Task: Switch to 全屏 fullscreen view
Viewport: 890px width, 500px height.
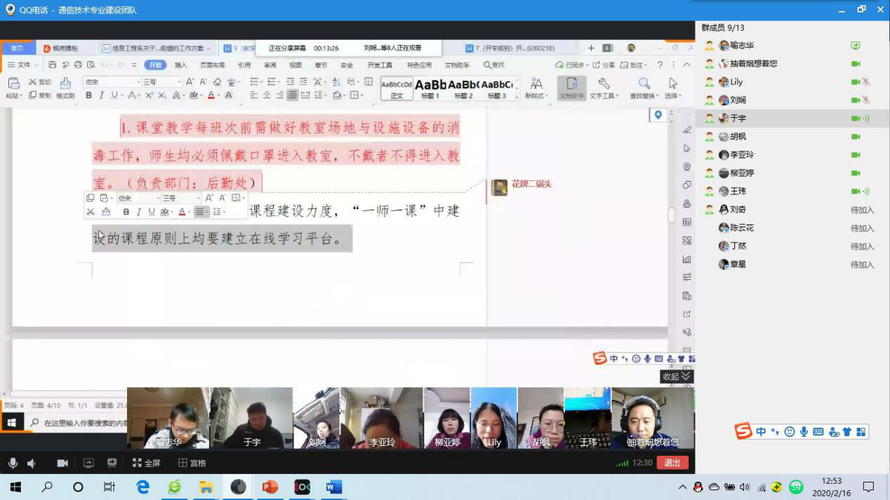Action: (x=147, y=464)
